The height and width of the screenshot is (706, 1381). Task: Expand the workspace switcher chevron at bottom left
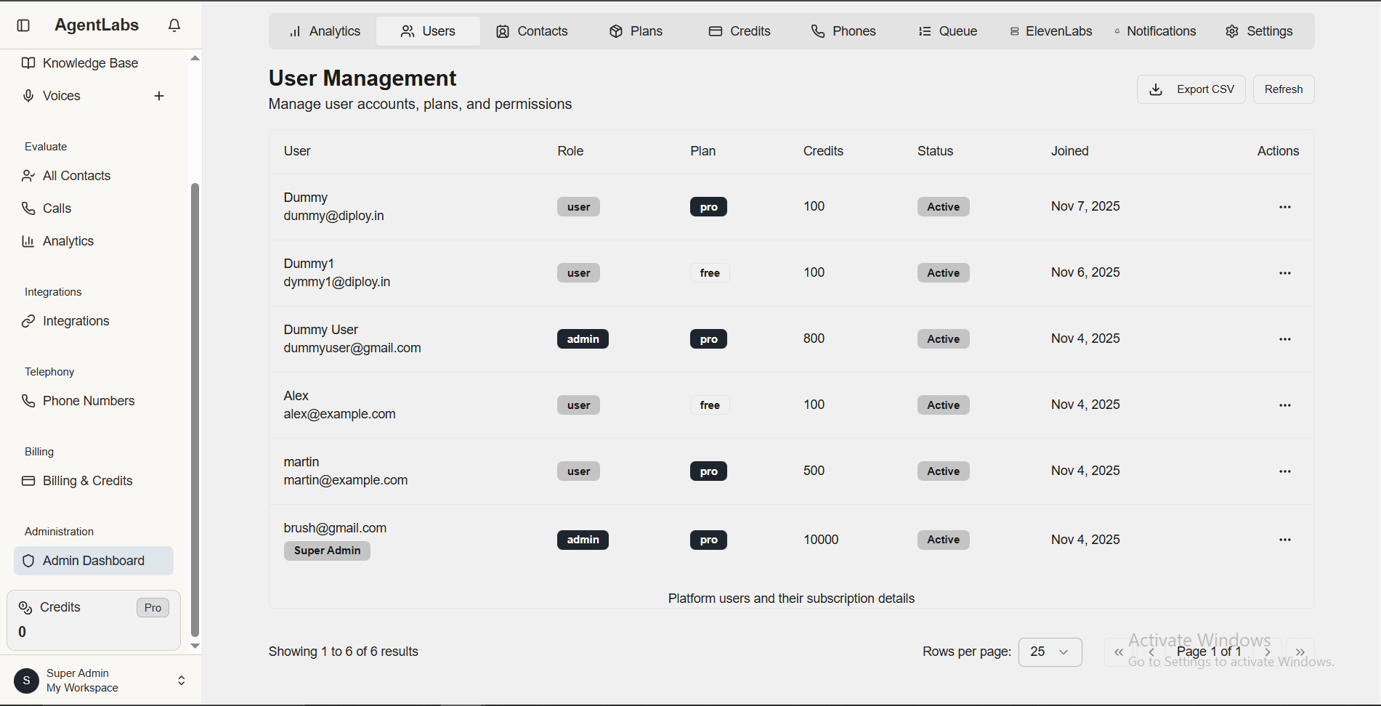[x=181, y=680]
